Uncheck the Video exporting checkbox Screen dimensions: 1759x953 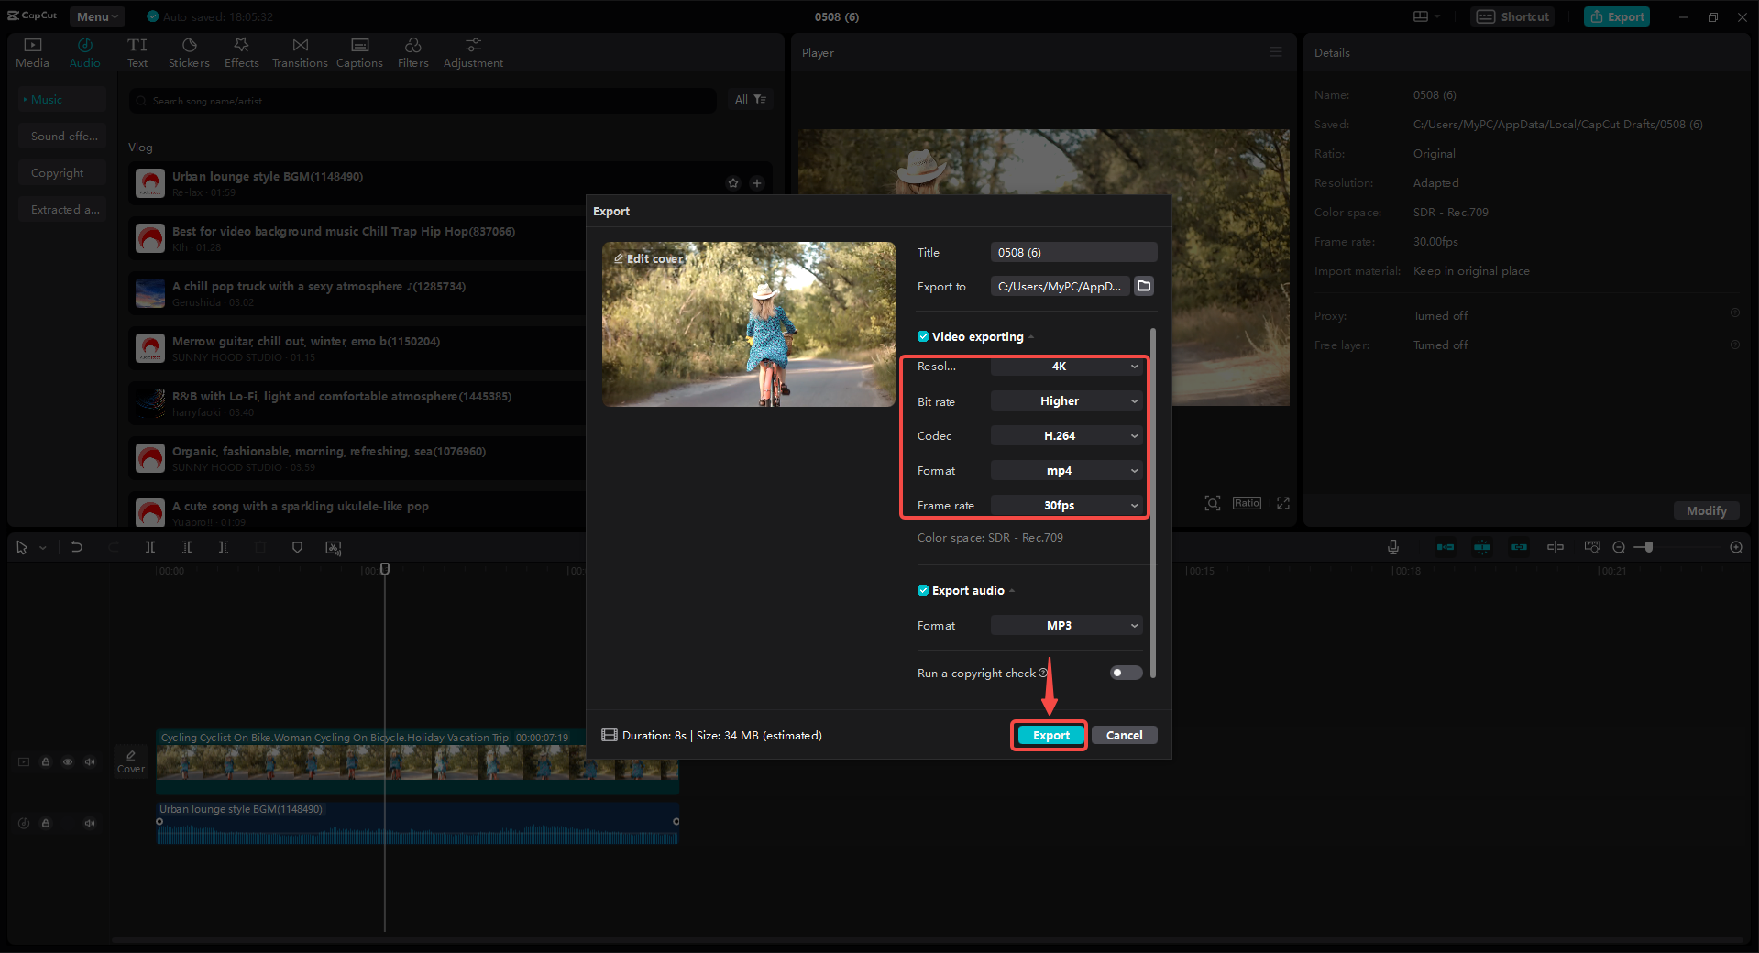[x=923, y=336]
